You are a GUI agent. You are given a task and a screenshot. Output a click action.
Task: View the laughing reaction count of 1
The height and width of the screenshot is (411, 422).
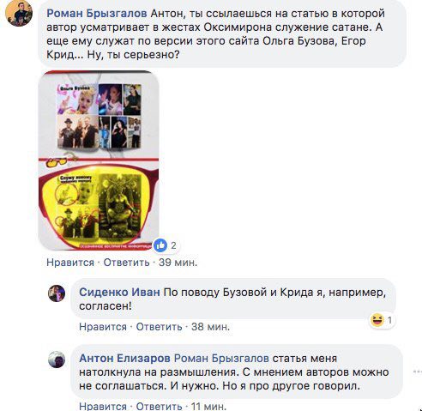pyautogui.click(x=389, y=320)
